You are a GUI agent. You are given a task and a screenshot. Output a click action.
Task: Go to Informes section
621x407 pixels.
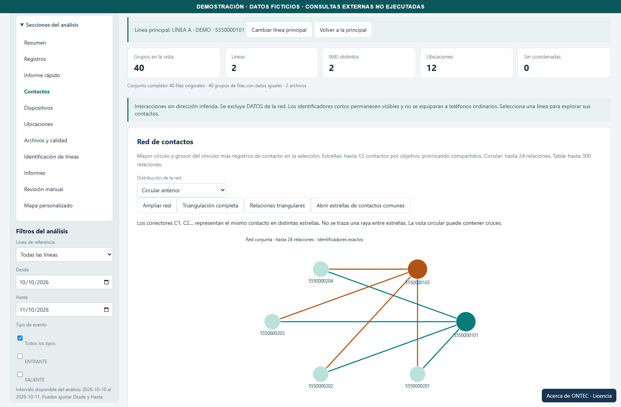point(35,173)
